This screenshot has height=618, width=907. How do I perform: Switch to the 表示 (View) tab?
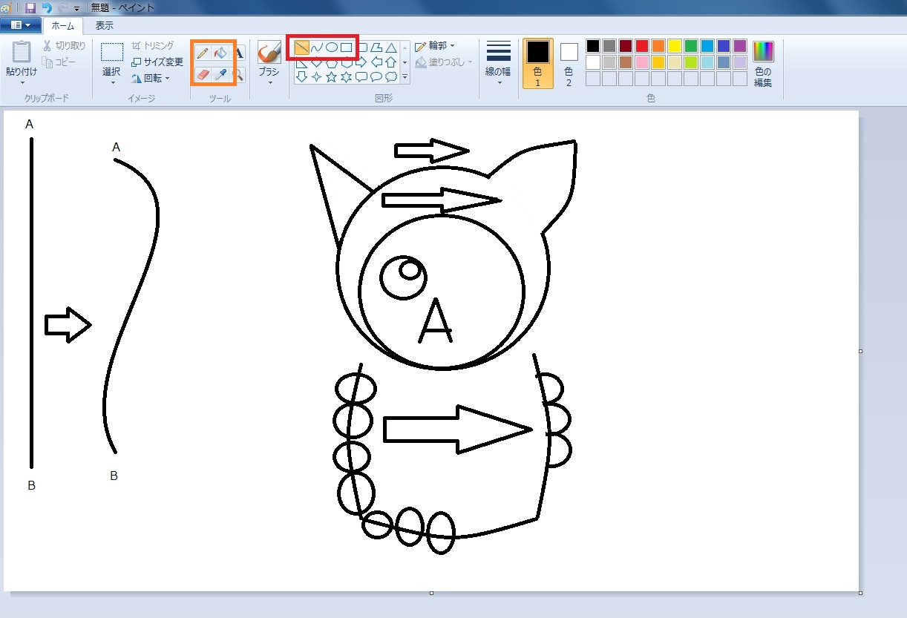coord(104,25)
